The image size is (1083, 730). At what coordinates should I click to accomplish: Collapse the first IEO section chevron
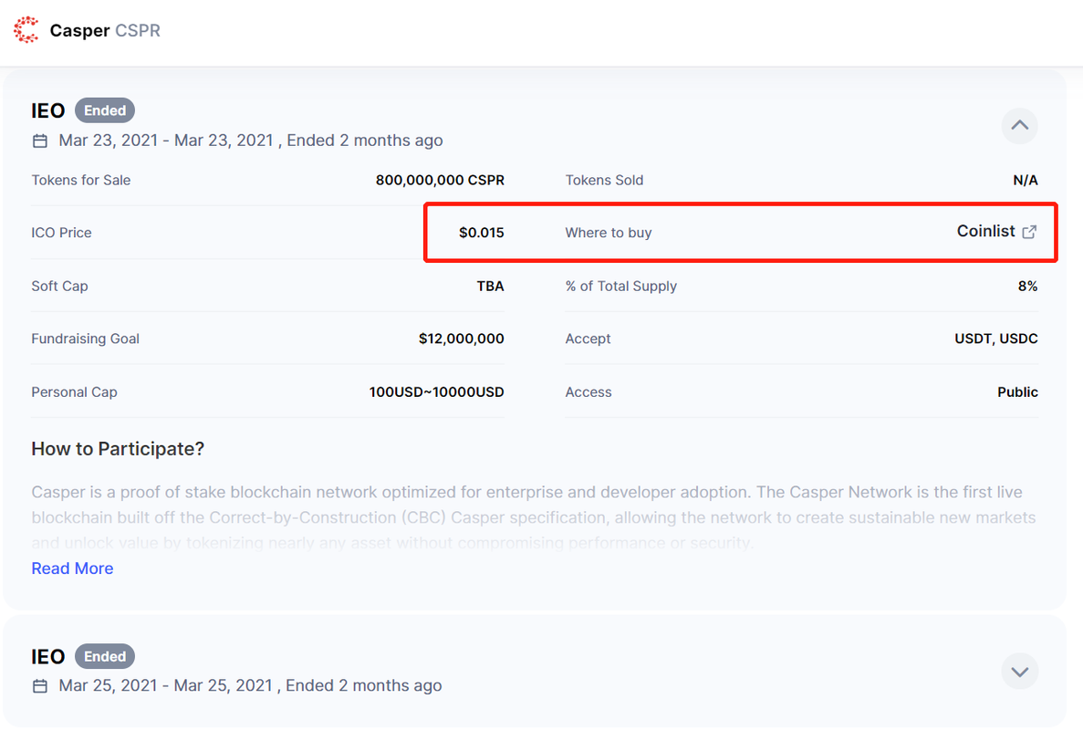coord(1019,126)
